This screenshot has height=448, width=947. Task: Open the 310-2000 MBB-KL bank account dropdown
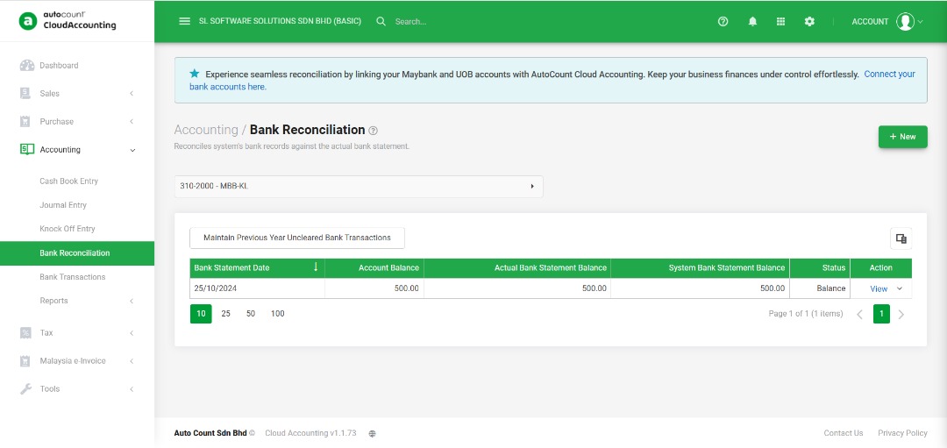point(358,186)
